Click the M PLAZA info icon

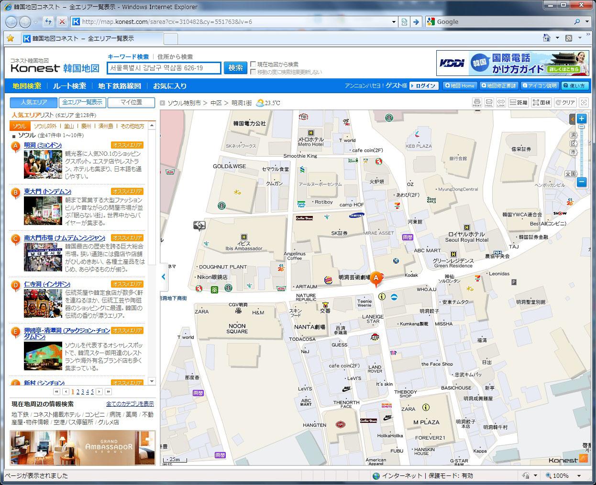pos(426,408)
